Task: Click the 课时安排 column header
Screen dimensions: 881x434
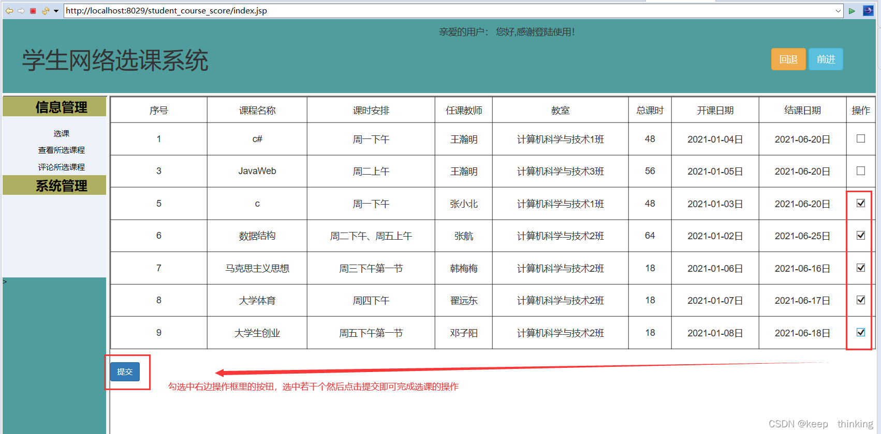Action: pos(371,110)
